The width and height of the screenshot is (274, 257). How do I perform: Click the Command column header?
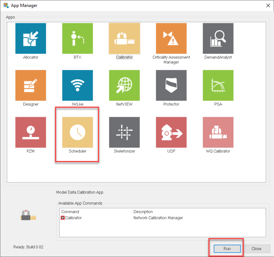pos(70,212)
